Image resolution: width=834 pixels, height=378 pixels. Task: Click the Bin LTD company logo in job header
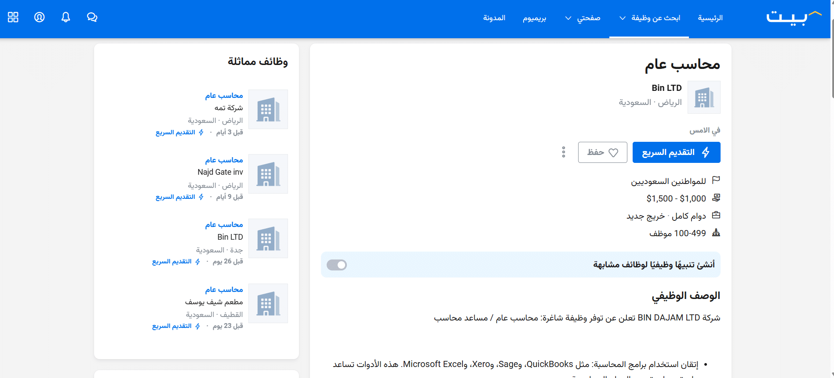click(x=703, y=97)
